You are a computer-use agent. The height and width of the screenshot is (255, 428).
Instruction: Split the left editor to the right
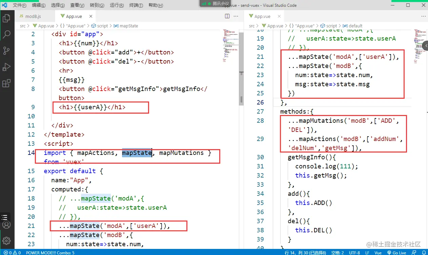pyautogui.click(x=227, y=16)
